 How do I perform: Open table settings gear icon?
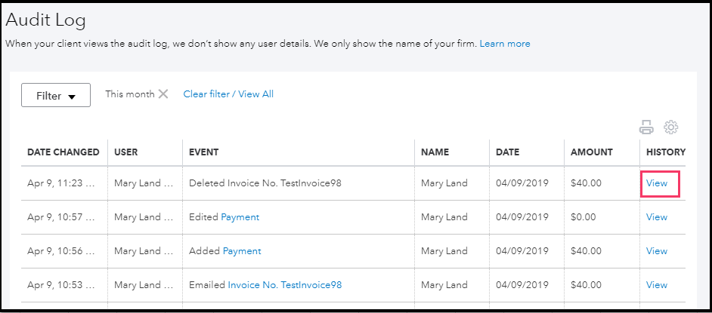[x=670, y=127]
